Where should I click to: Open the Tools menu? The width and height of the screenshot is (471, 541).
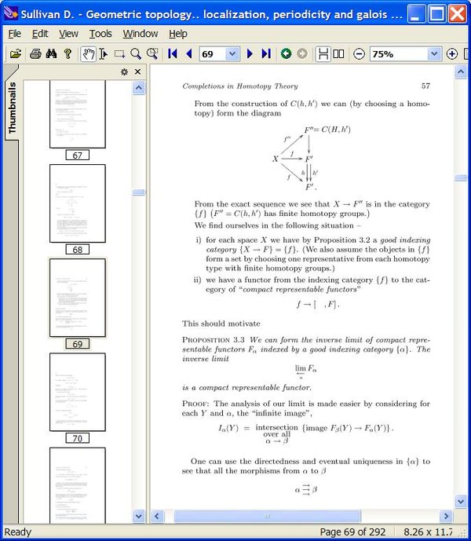click(x=100, y=34)
